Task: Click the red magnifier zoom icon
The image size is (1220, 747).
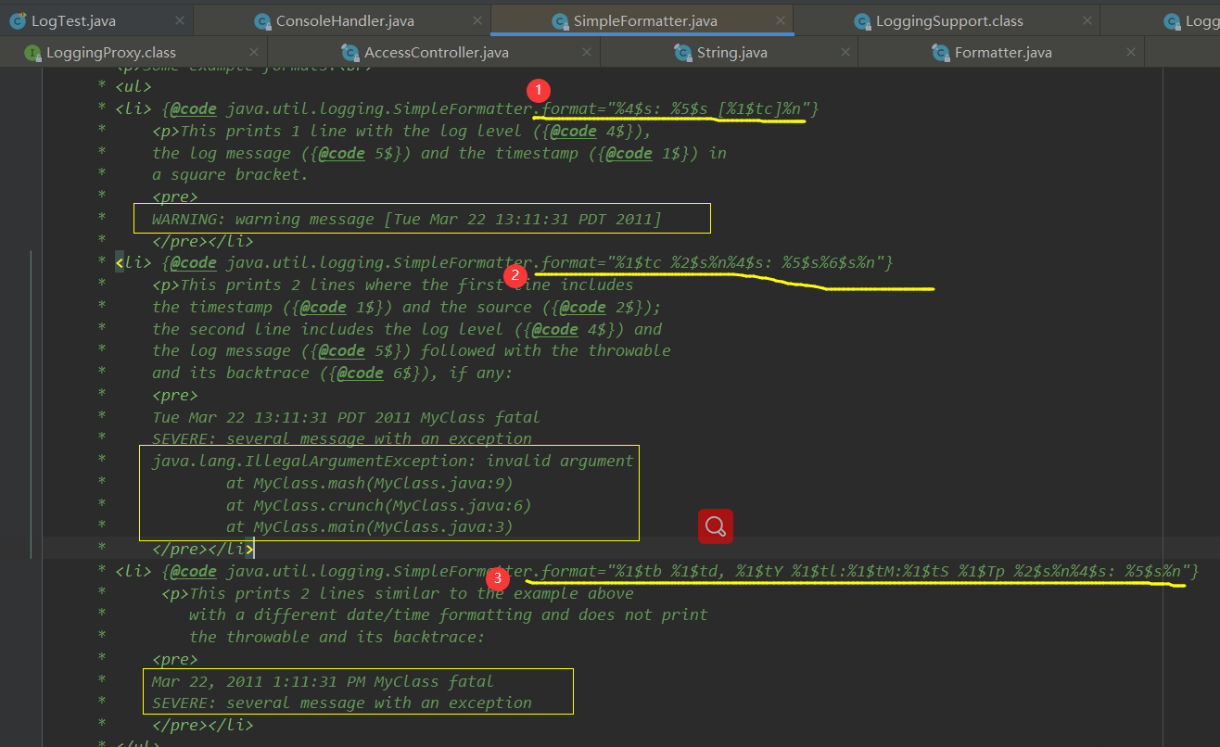Action: click(716, 526)
